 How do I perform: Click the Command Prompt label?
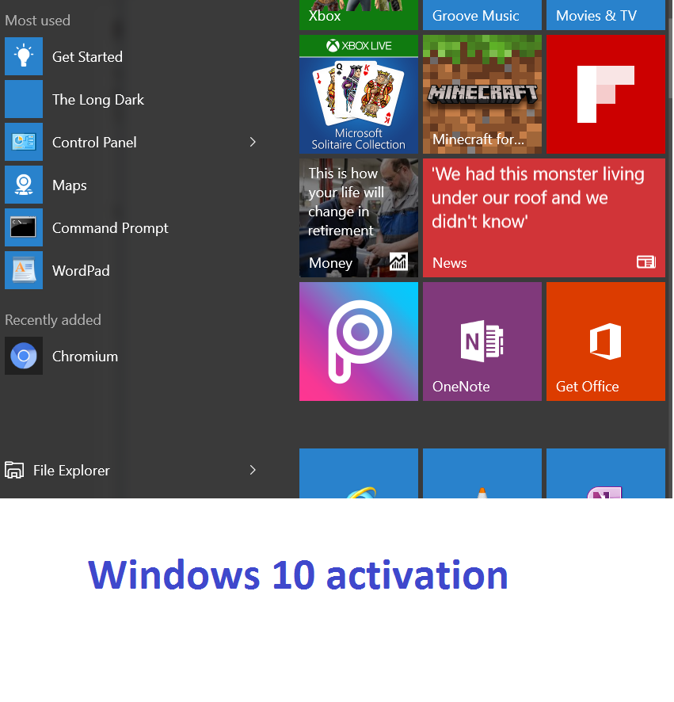click(110, 228)
